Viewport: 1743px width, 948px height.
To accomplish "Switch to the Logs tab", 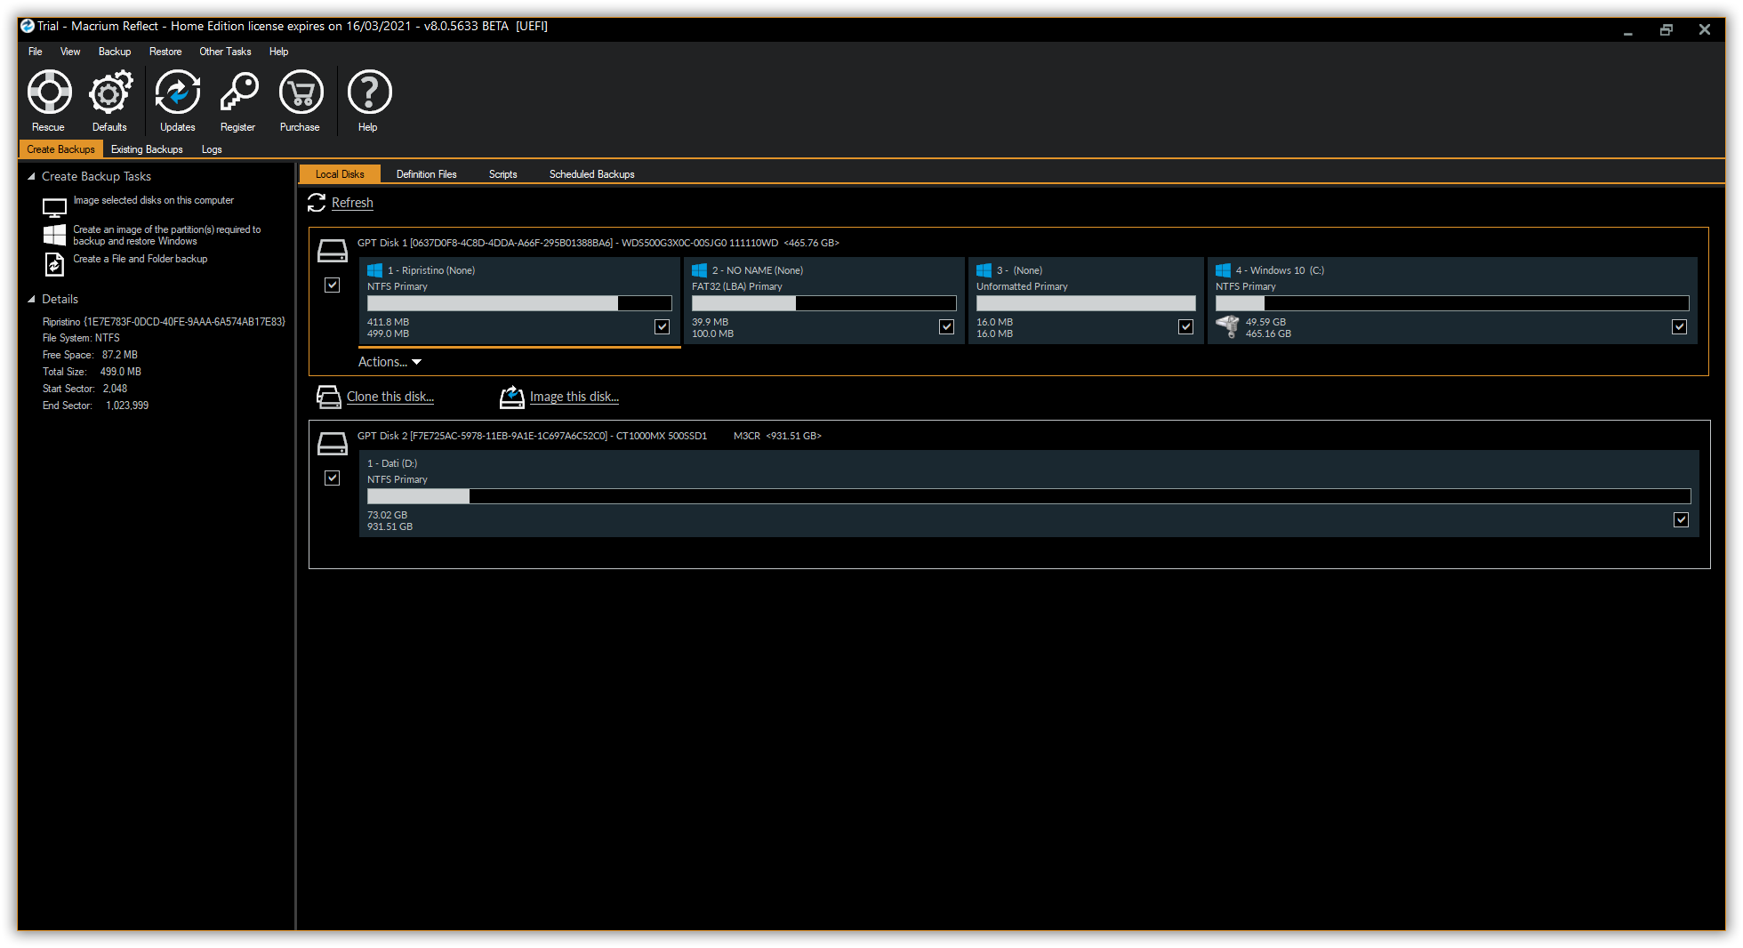I will [x=212, y=149].
